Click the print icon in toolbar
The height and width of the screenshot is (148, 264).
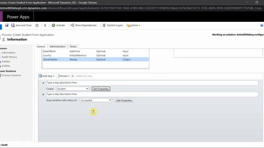pos(37,25)
